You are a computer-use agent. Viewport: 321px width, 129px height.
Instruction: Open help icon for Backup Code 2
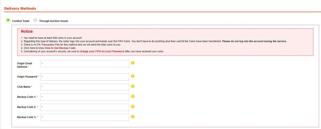[133, 107]
